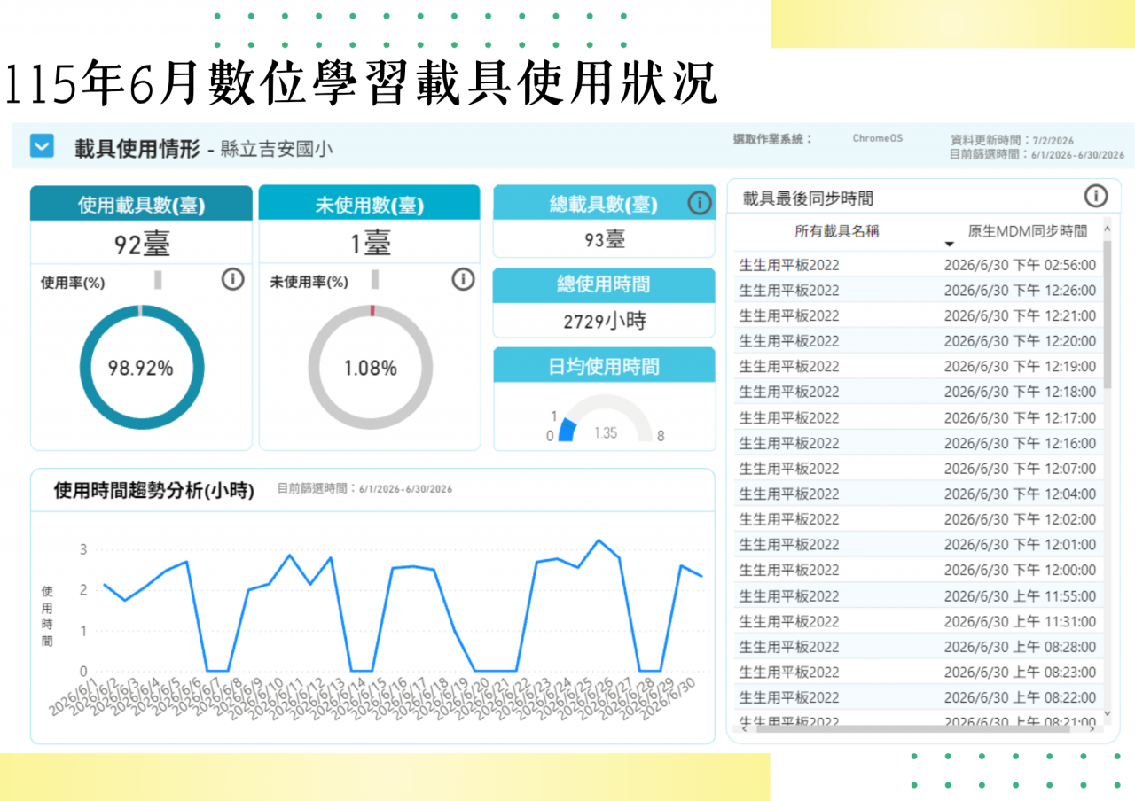Select row synced 2026/6/30 下午 12:17:00
Viewport: 1135px width, 801px height.
click(x=919, y=417)
